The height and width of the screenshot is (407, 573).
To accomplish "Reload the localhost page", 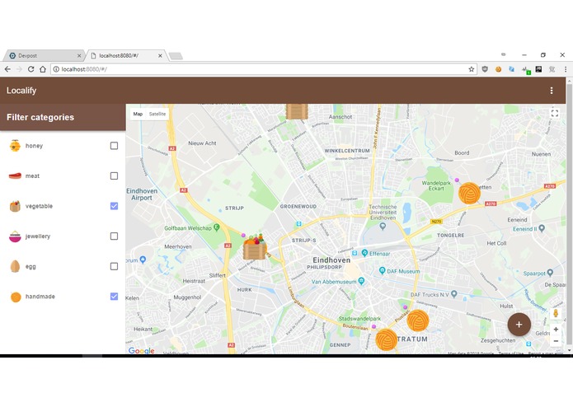I will pyautogui.click(x=31, y=69).
